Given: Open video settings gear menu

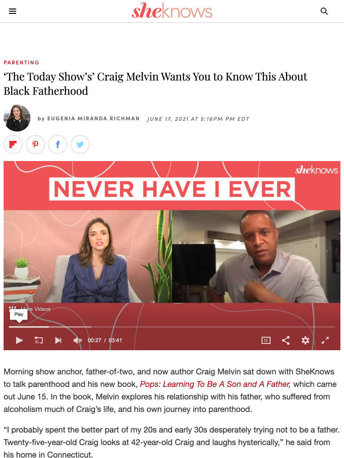Looking at the screenshot, I should pyautogui.click(x=305, y=340).
